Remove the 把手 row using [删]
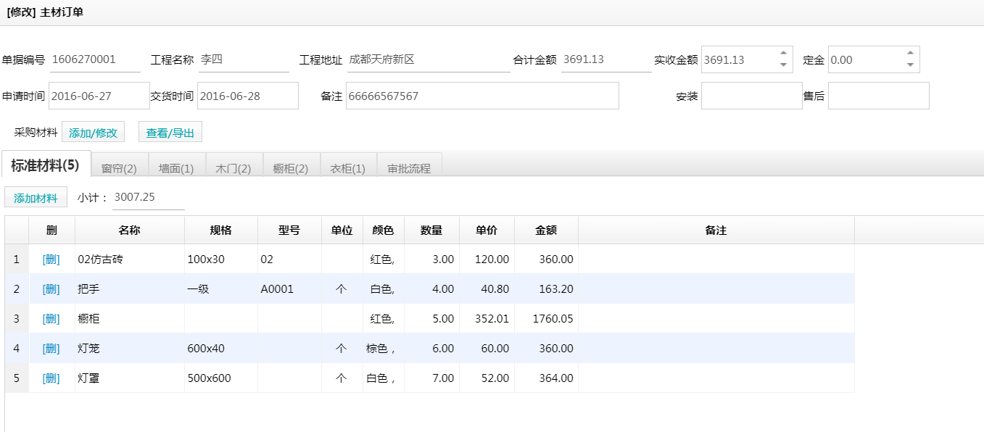984x432 pixels. [51, 289]
